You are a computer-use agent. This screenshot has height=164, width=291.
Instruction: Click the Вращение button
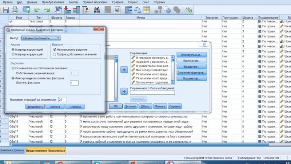point(191,67)
